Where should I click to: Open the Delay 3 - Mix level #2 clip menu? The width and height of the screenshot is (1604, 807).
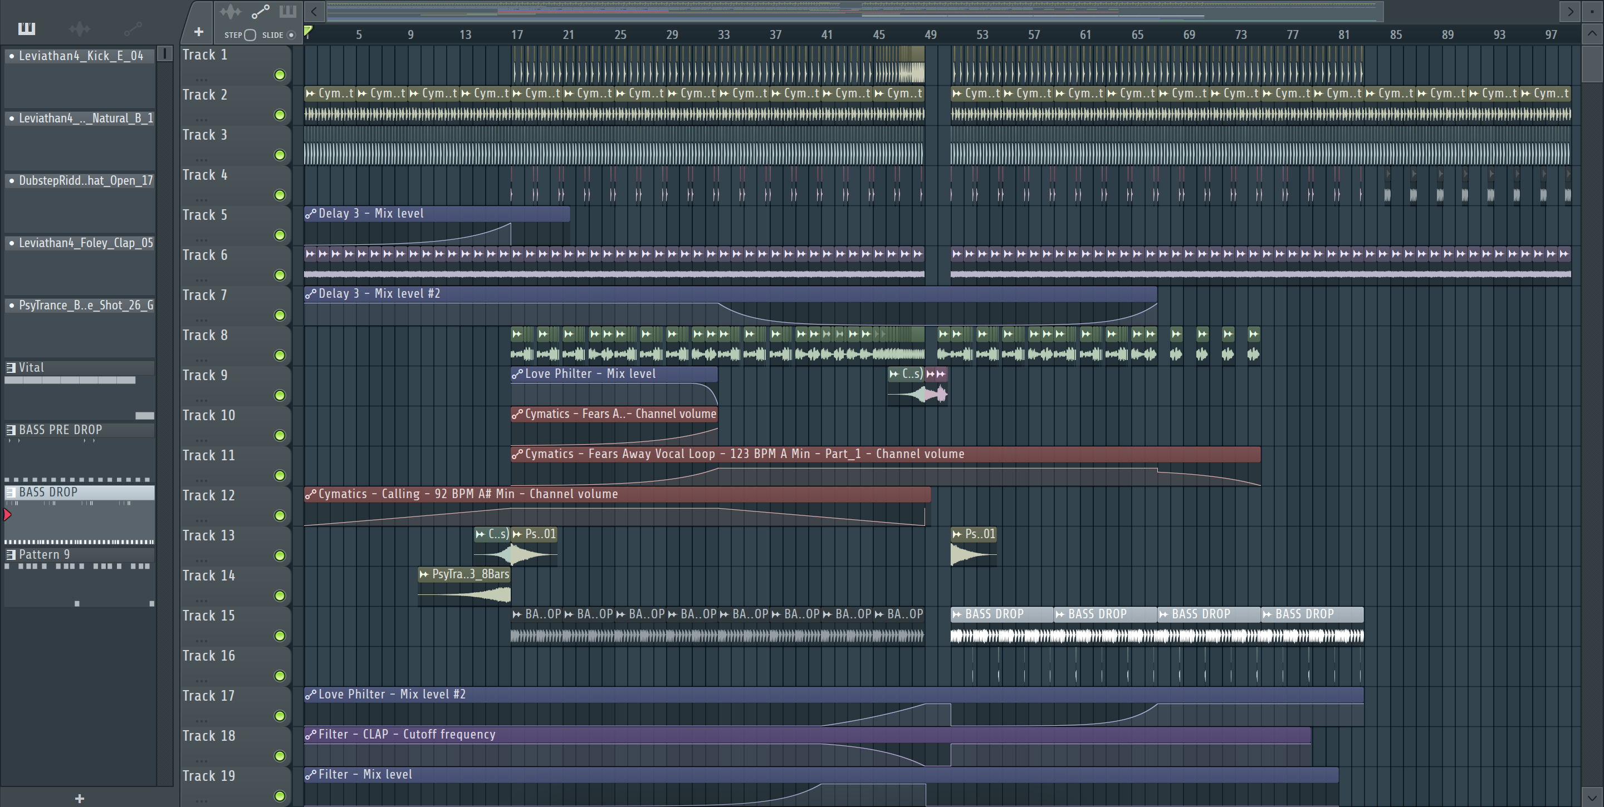[x=310, y=294]
